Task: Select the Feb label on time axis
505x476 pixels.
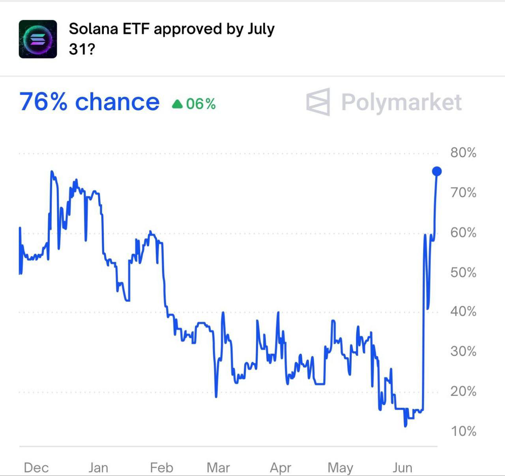Action: [x=162, y=468]
